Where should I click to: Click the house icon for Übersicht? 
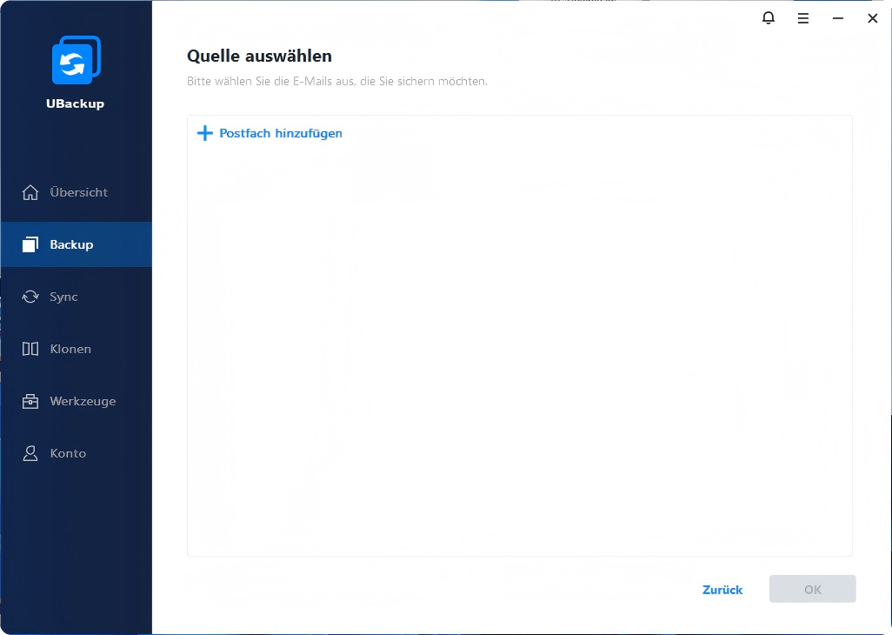pyautogui.click(x=30, y=192)
